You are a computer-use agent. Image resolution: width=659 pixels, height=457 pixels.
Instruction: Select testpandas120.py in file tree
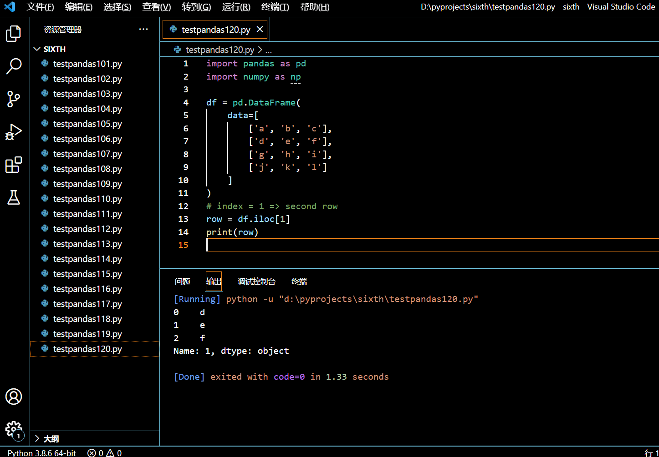[x=95, y=349]
